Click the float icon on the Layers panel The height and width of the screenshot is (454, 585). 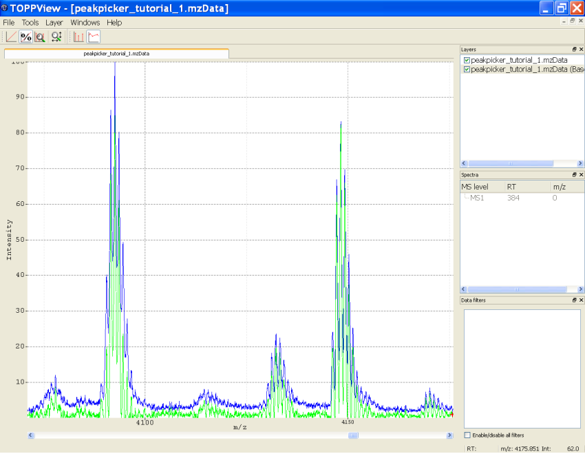point(575,49)
